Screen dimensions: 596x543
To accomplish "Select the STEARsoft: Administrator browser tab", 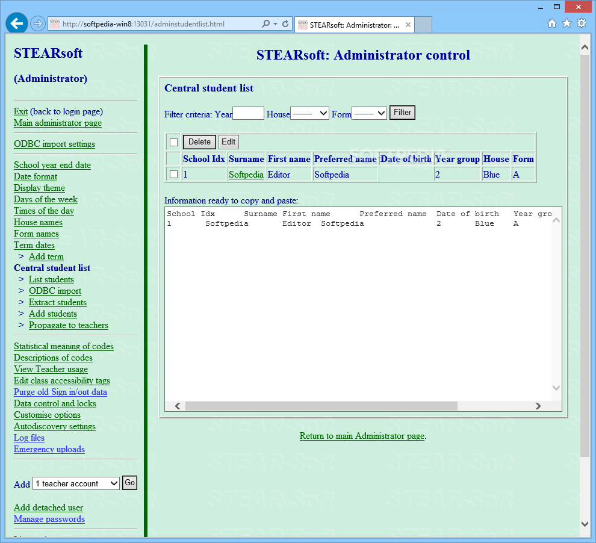I will pyautogui.click(x=354, y=25).
